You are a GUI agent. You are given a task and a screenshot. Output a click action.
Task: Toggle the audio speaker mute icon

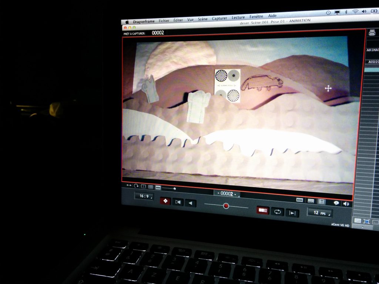point(346,203)
